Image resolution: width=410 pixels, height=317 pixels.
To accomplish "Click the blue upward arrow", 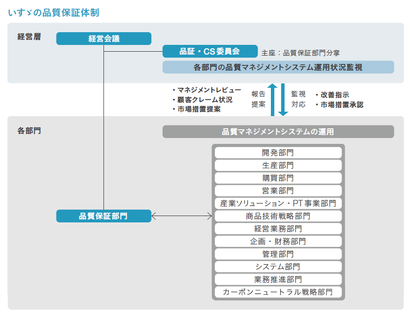I will pos(272,99).
